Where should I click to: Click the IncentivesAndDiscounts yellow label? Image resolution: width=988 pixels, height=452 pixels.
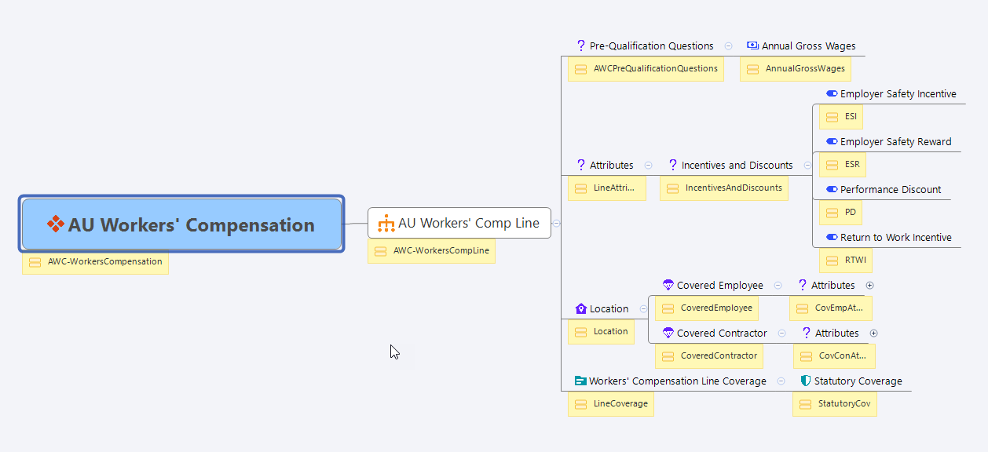[x=733, y=188]
